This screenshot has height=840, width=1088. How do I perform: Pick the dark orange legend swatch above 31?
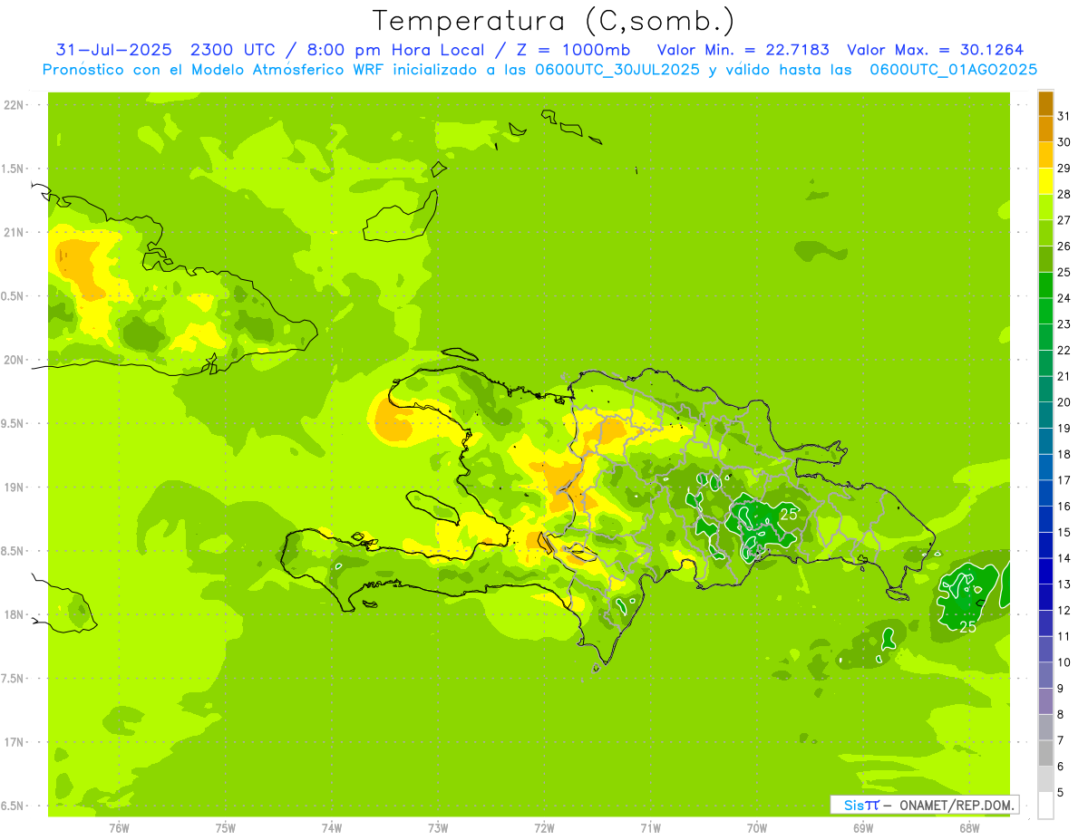pyautogui.click(x=1045, y=104)
